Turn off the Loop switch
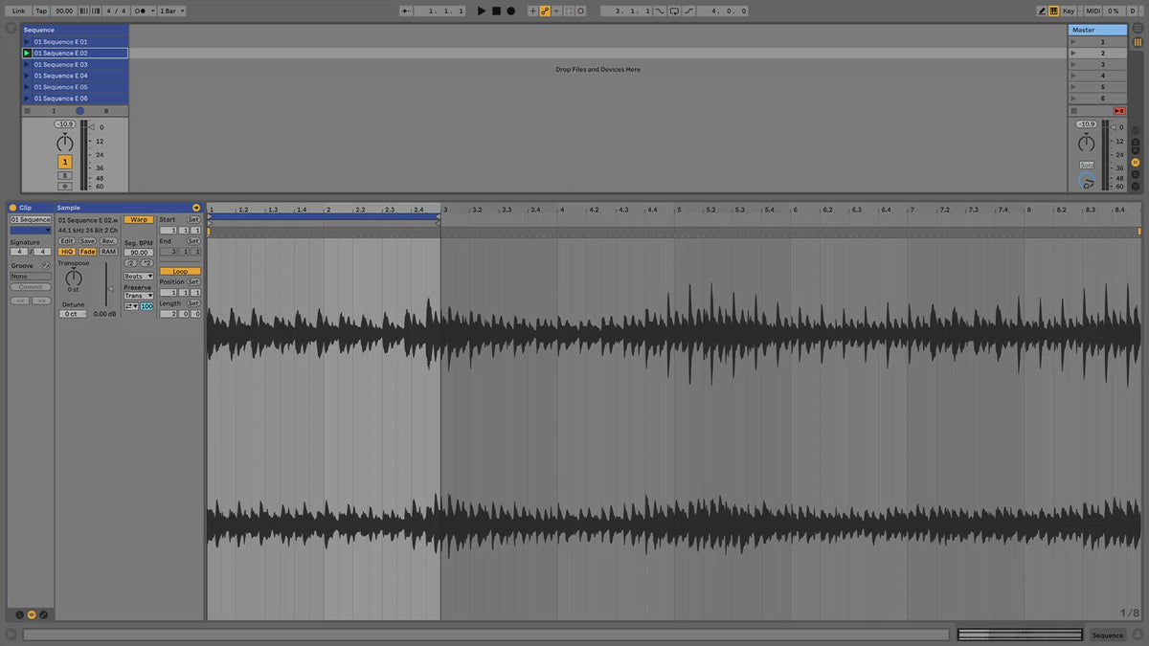 tap(180, 272)
